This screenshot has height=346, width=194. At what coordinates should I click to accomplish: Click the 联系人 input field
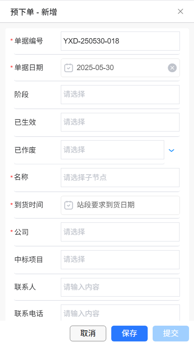tap(120, 287)
